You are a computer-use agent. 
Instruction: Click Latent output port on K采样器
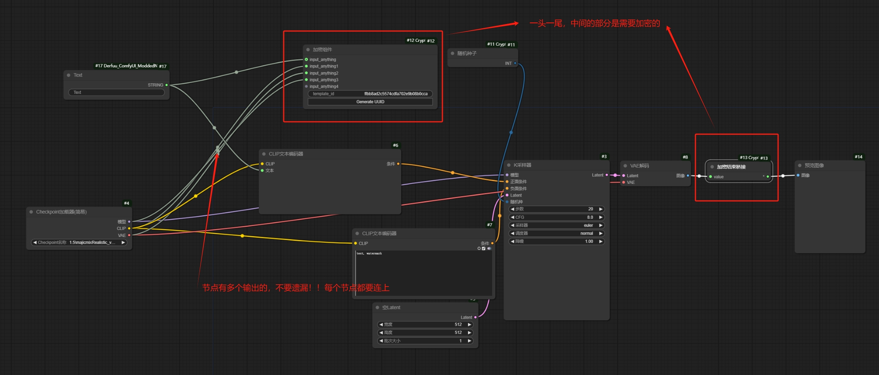pyautogui.click(x=607, y=175)
